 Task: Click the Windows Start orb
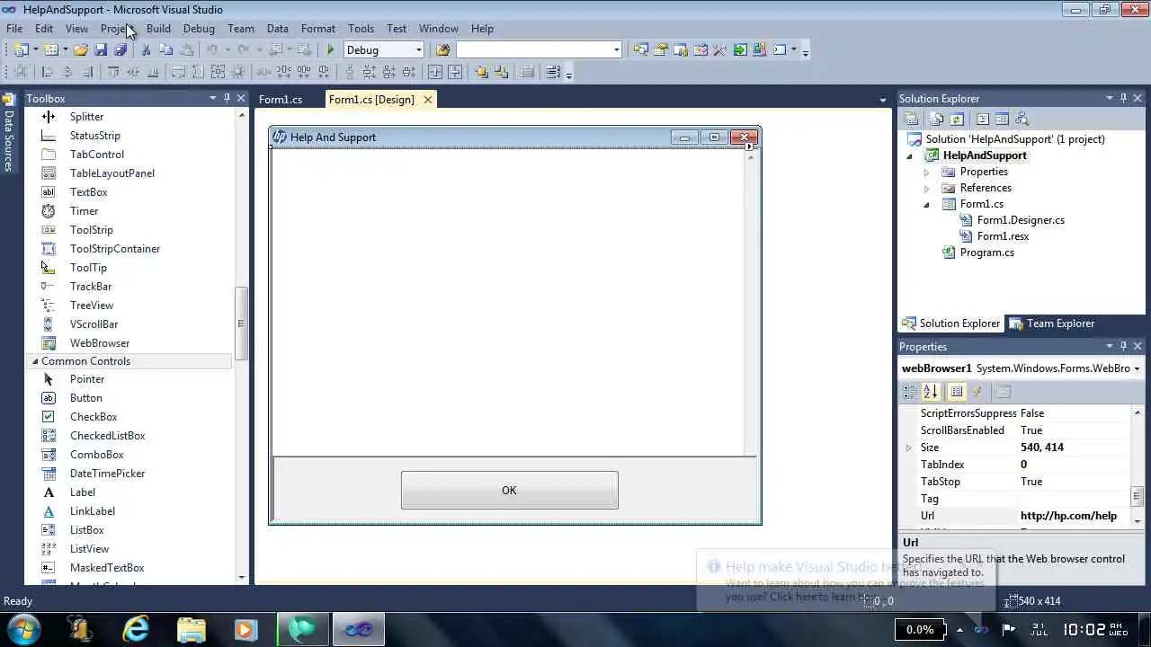pyautogui.click(x=22, y=628)
